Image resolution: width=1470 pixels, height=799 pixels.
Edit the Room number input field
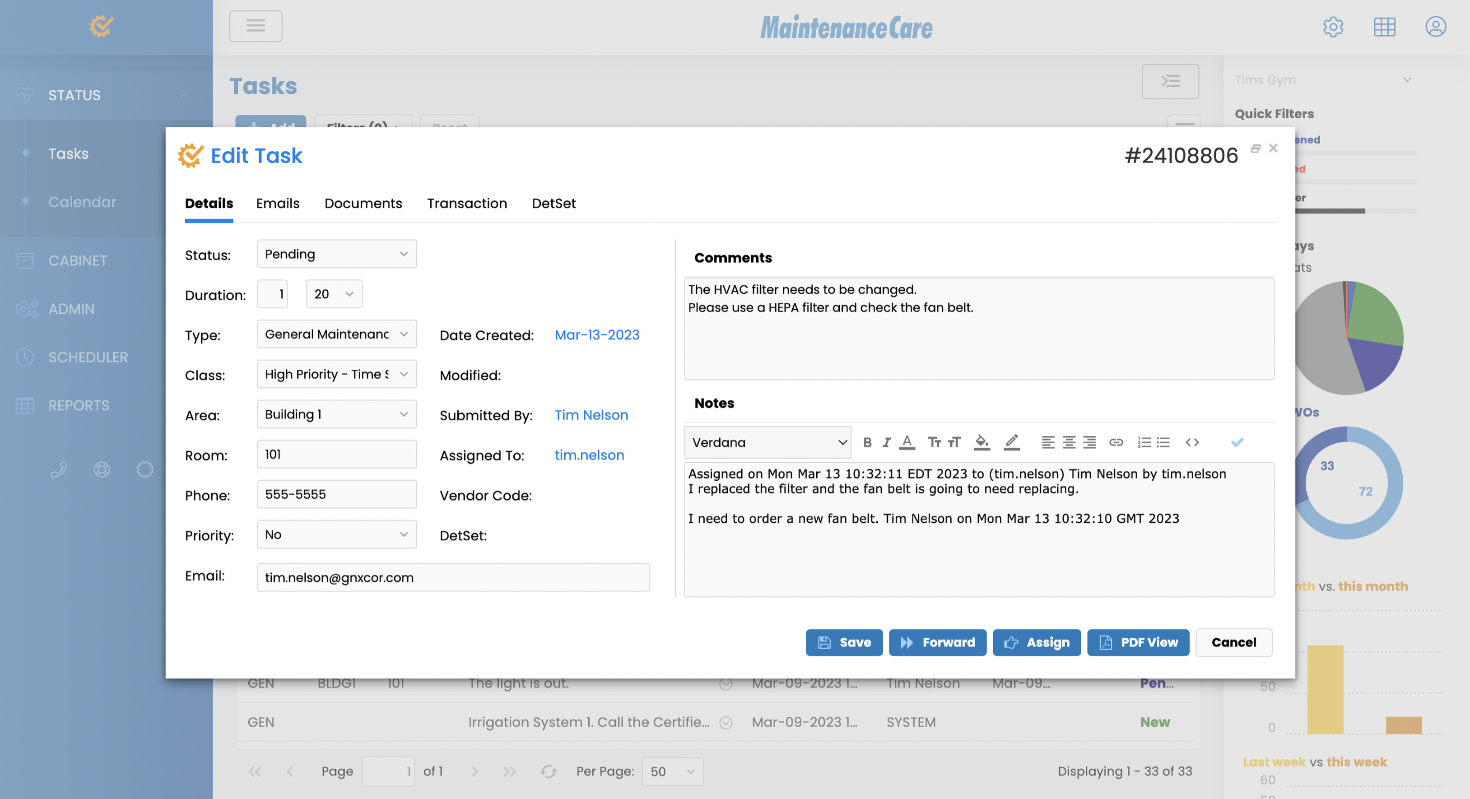coord(336,454)
